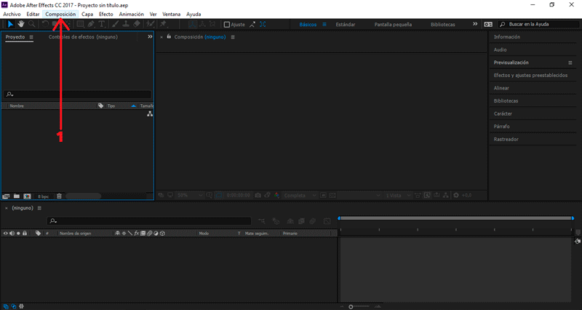Click the World Axis mode icon
The width and height of the screenshot is (582, 310).
coord(203,24)
